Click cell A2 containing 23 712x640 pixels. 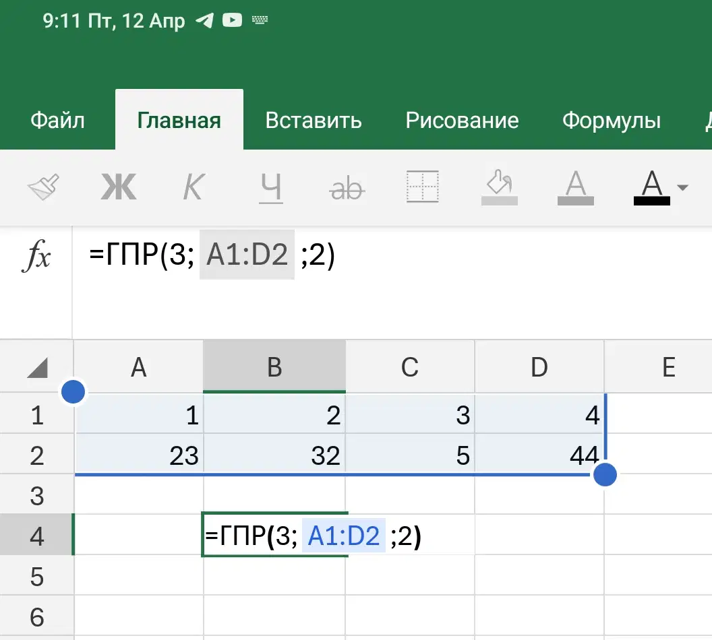(139, 455)
